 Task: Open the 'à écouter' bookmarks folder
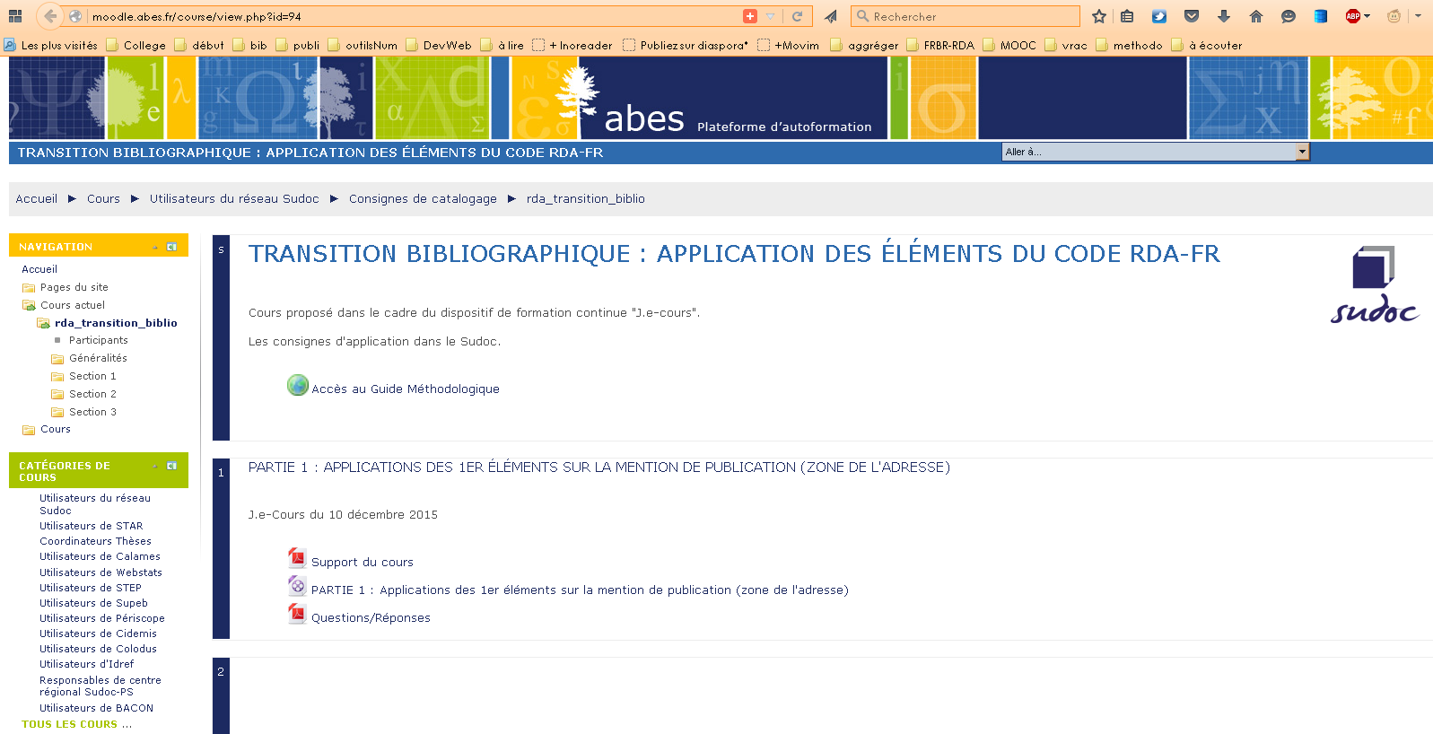pyautogui.click(x=1207, y=45)
